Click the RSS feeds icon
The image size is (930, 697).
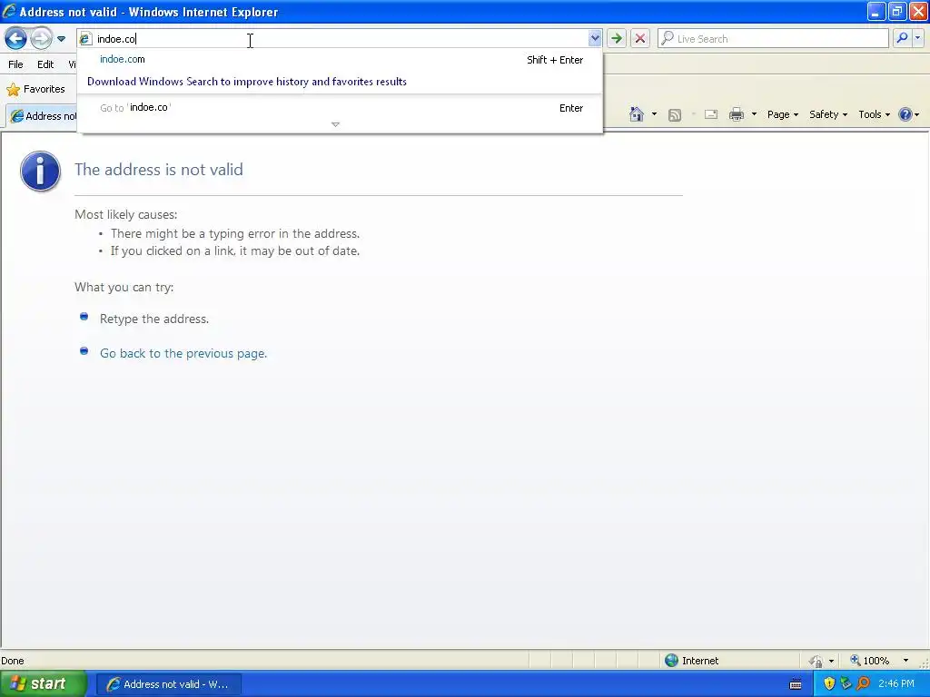(675, 115)
